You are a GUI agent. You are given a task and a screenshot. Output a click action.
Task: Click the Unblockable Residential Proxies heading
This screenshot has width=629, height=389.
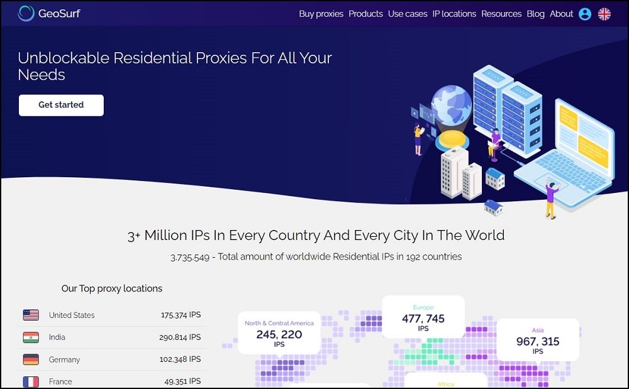pos(175,66)
